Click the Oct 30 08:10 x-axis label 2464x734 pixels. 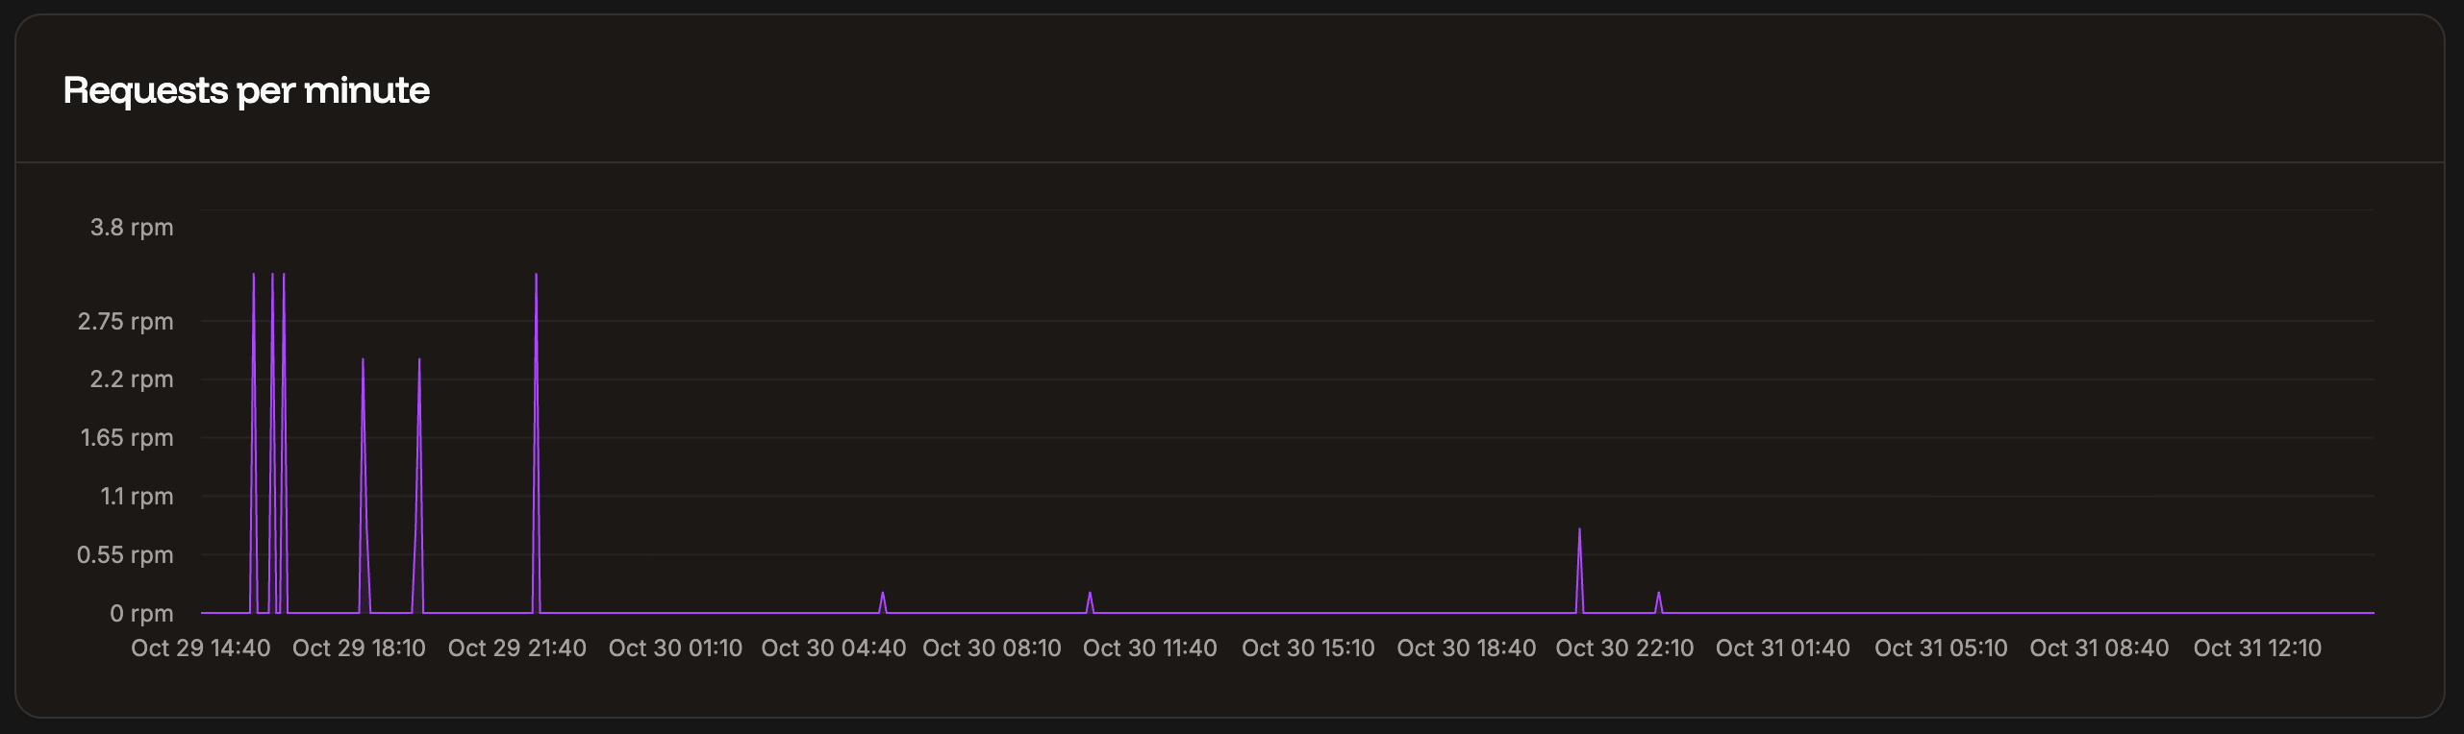(992, 648)
